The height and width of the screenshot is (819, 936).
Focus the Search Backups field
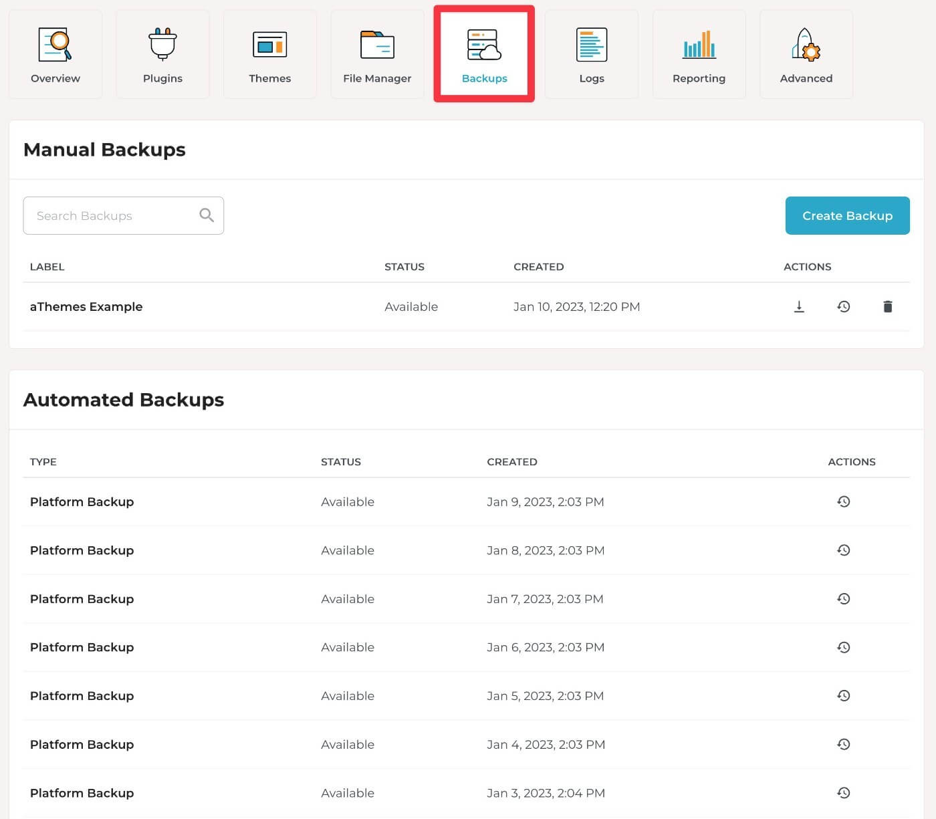124,215
